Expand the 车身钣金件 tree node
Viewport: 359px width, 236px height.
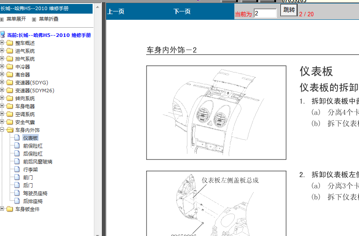(2, 209)
